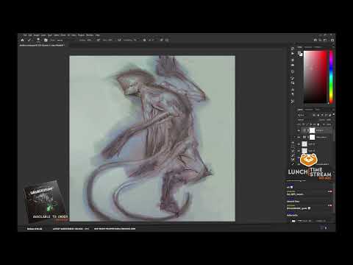Toggle pressure for opacity icon
The image size is (353, 265).
[99, 40]
